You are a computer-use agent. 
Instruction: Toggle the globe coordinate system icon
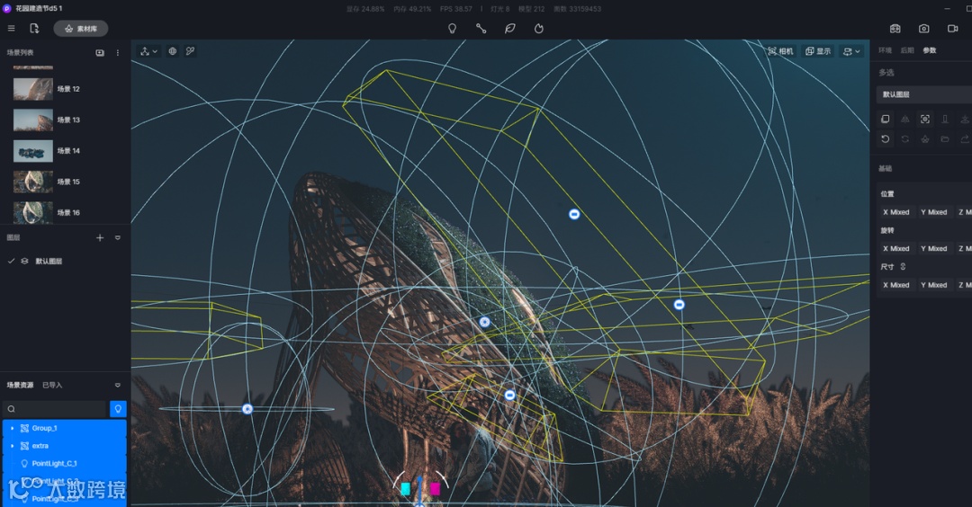(x=173, y=51)
